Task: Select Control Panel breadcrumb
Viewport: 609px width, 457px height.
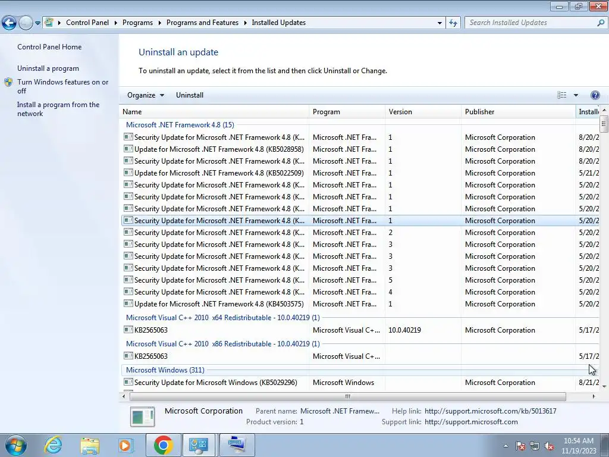Action: [87, 23]
